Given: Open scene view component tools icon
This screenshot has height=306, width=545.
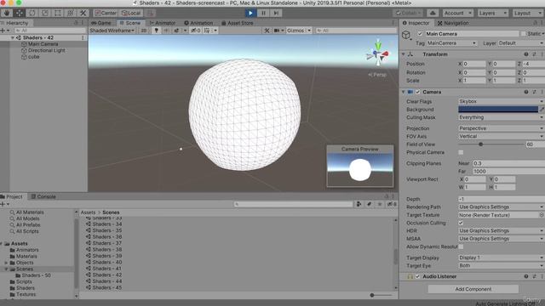Looking at the screenshot, I should 267,31.
